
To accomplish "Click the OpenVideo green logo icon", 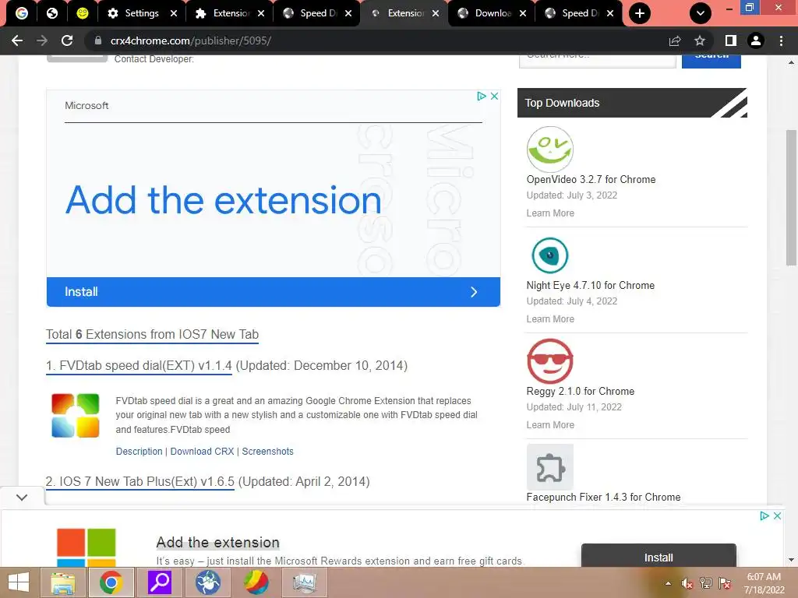I will coord(550,149).
